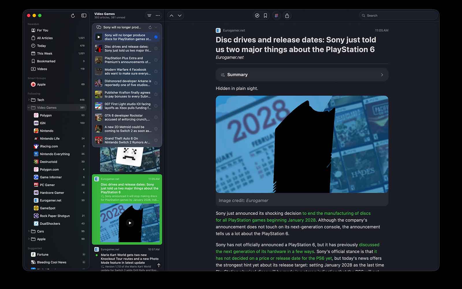This screenshot has height=289, width=462.
Task: Collapse the Video Games folder
Action: pos(29,108)
